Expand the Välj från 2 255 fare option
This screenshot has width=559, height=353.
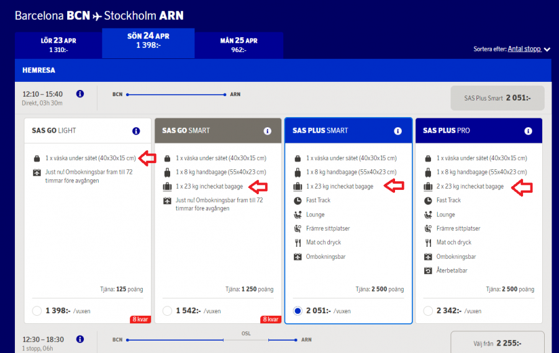click(x=497, y=343)
